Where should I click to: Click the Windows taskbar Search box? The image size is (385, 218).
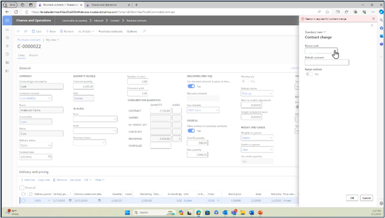pyautogui.click(x=155, y=213)
